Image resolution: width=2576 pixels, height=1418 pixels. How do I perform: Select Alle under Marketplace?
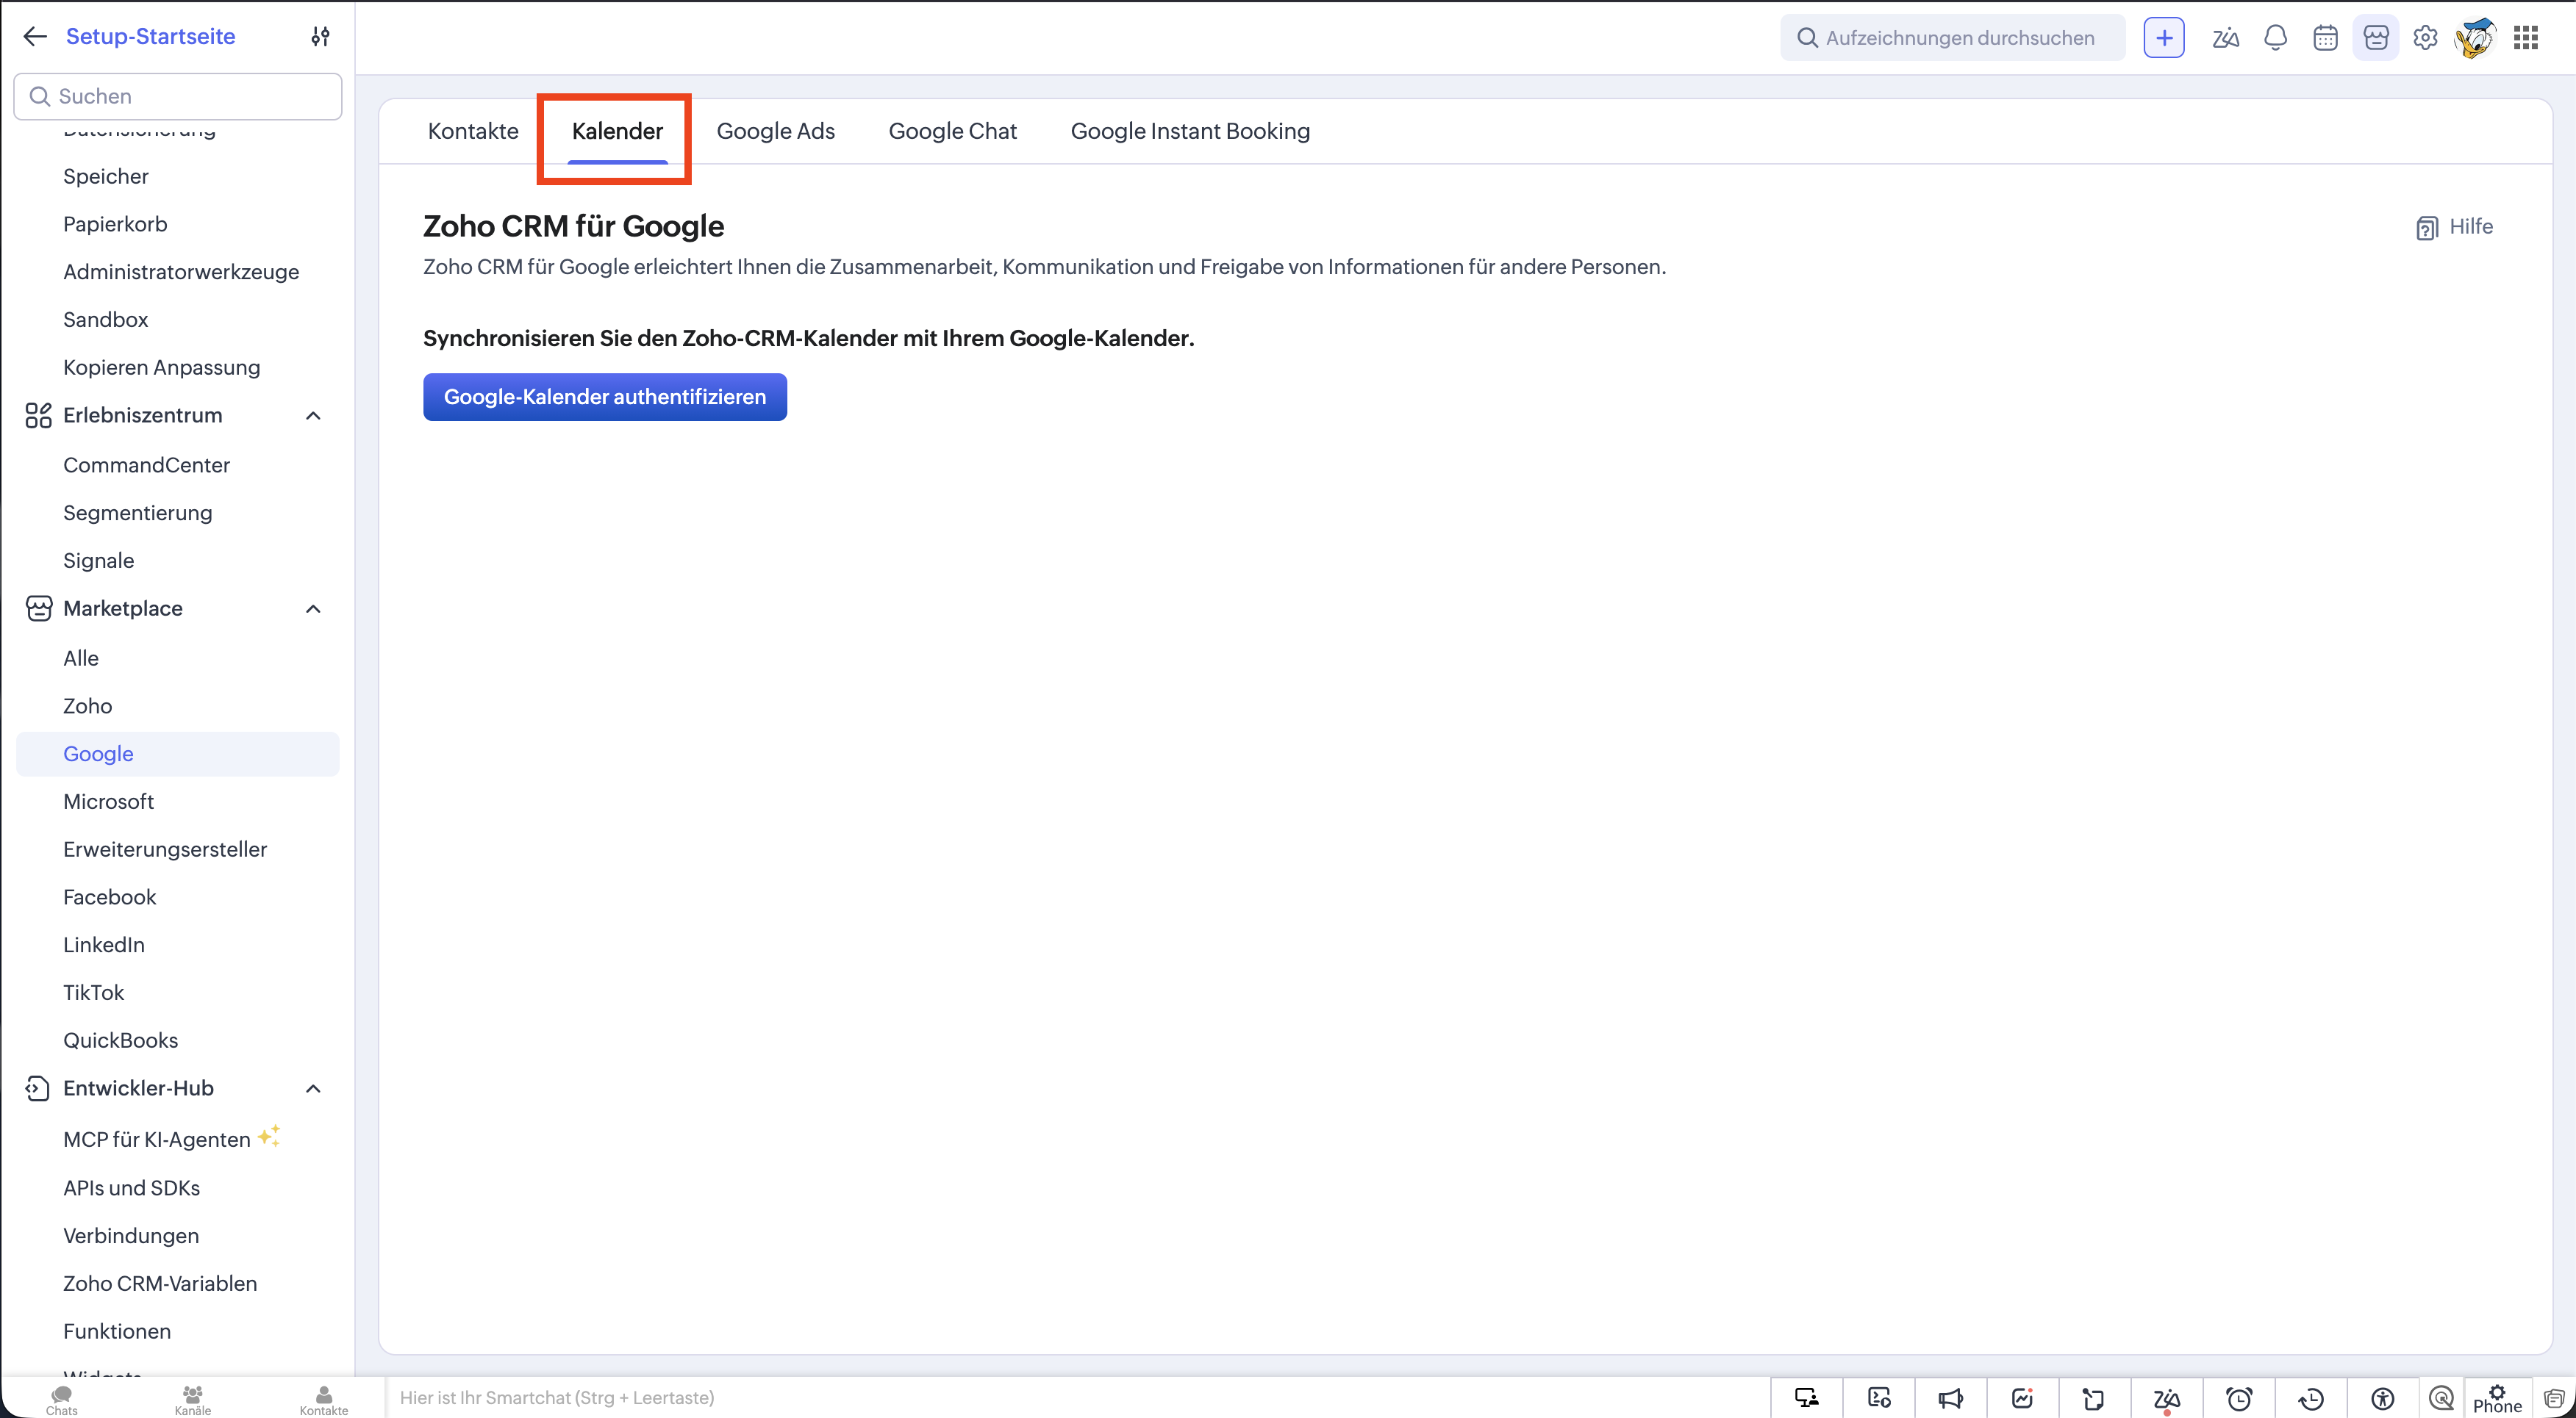pos(81,660)
